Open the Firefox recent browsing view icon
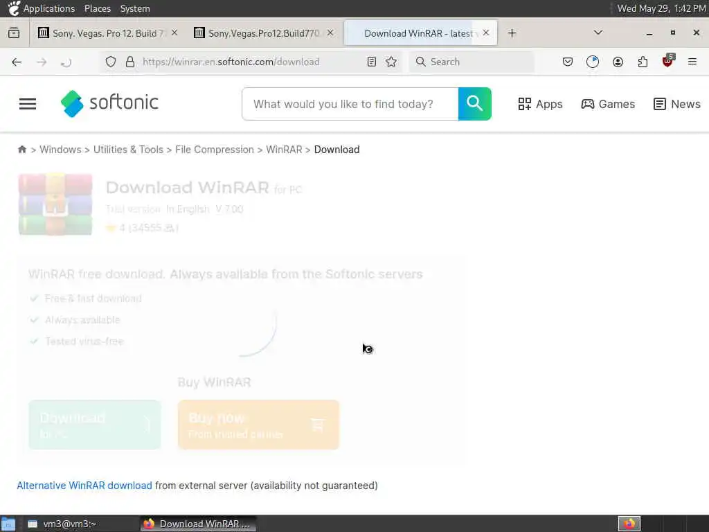This screenshot has height=532, width=709. 14,33
